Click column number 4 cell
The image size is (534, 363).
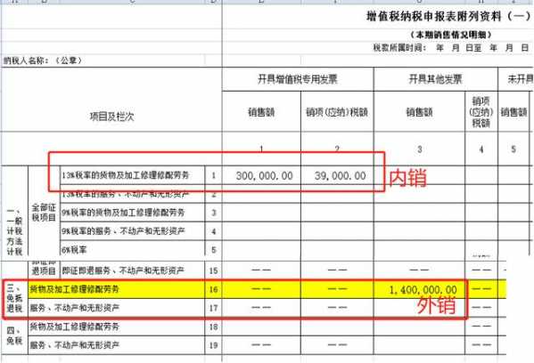tap(481, 149)
